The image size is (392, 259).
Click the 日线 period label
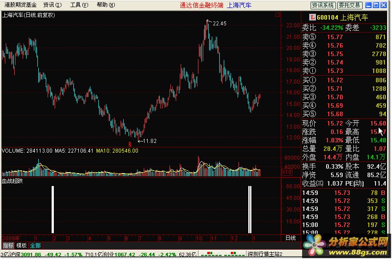291,238
